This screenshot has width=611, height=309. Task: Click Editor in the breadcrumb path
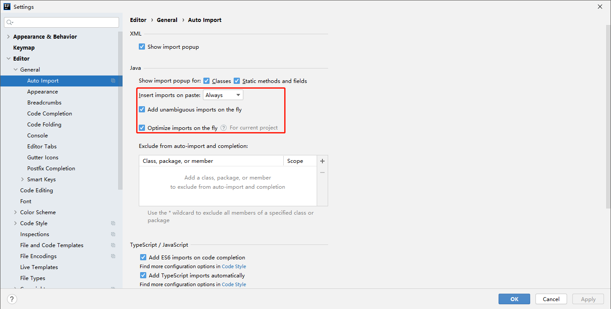pos(138,20)
